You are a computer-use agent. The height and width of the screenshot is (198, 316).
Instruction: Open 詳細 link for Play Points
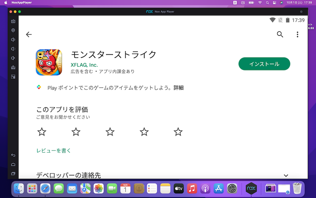(179, 88)
